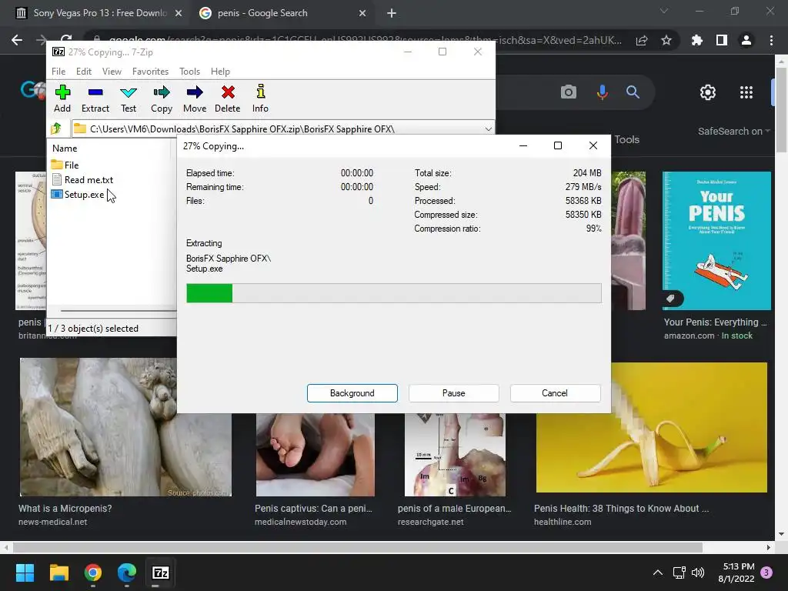The image size is (788, 591).
Task: Open the volume control in system tray
Action: (697, 573)
